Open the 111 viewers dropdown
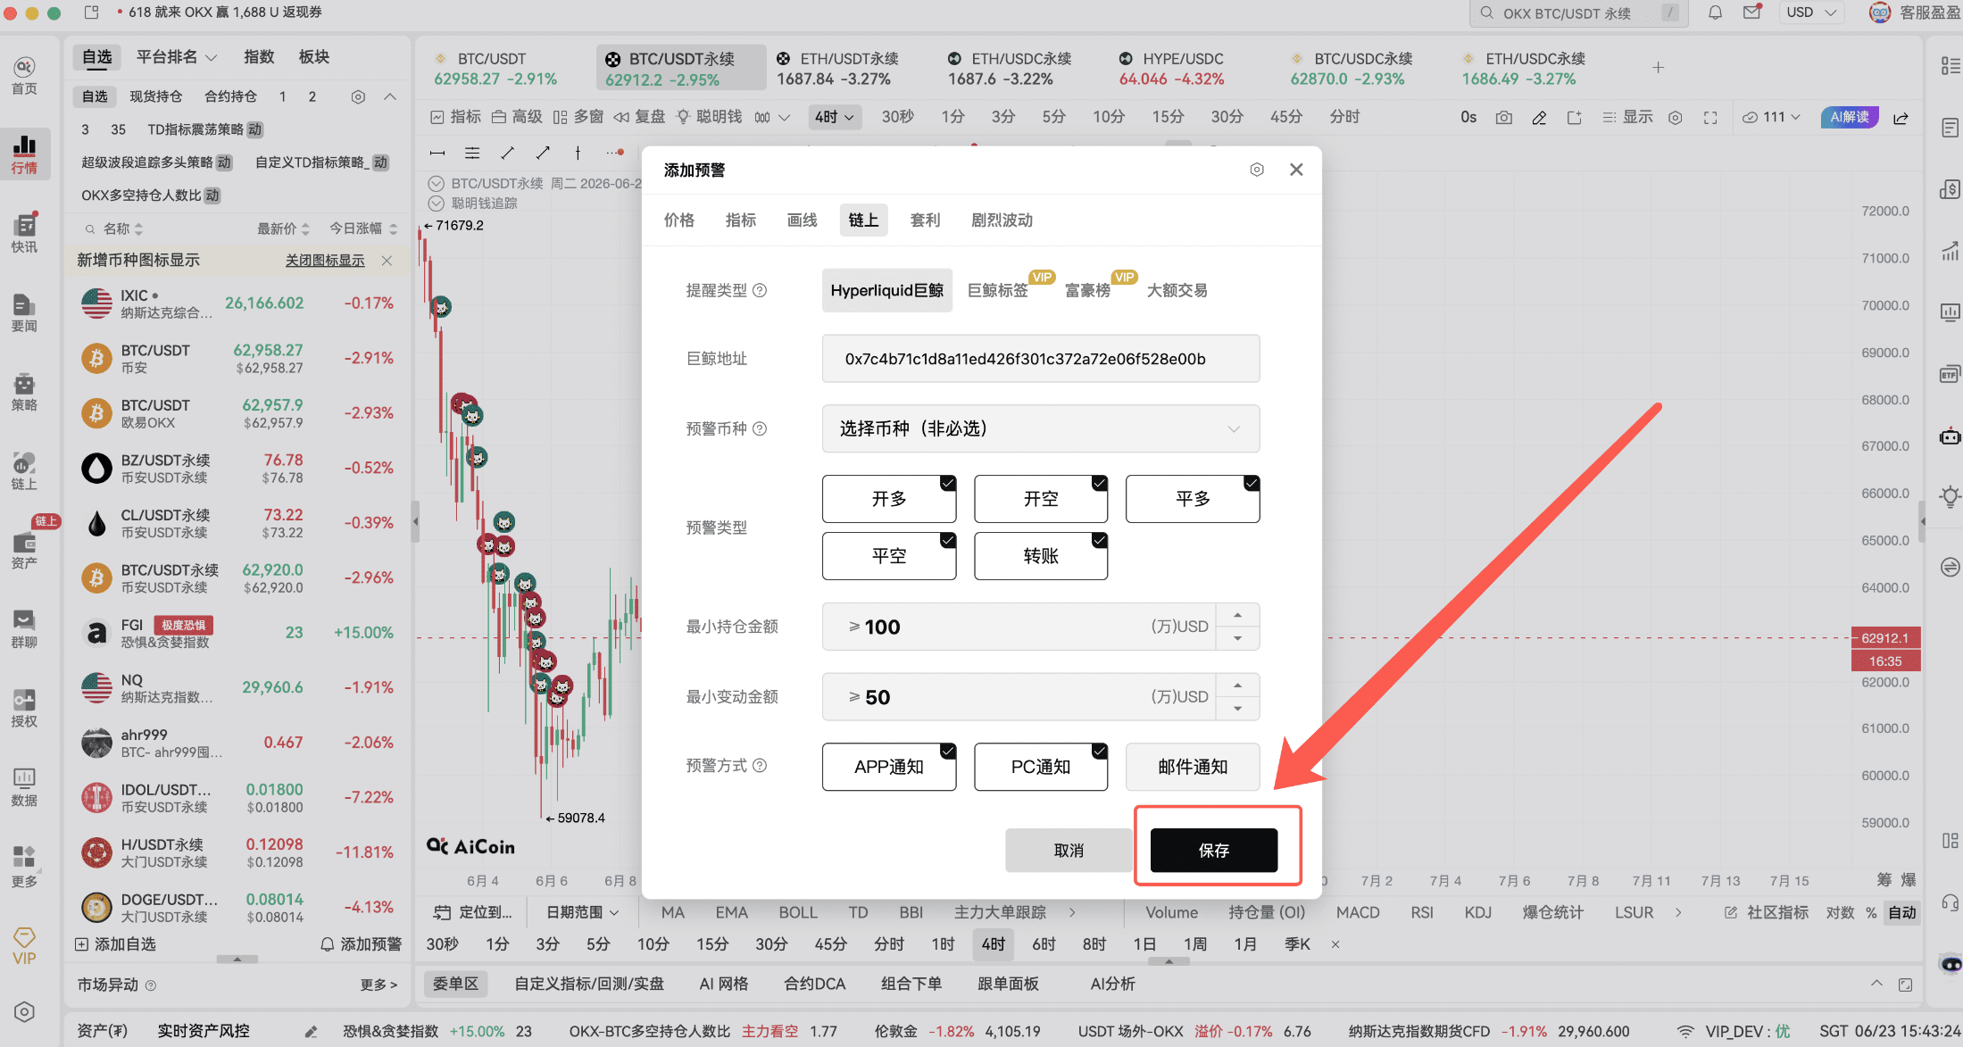Screen dimensions: 1963x1047 (x=1773, y=117)
